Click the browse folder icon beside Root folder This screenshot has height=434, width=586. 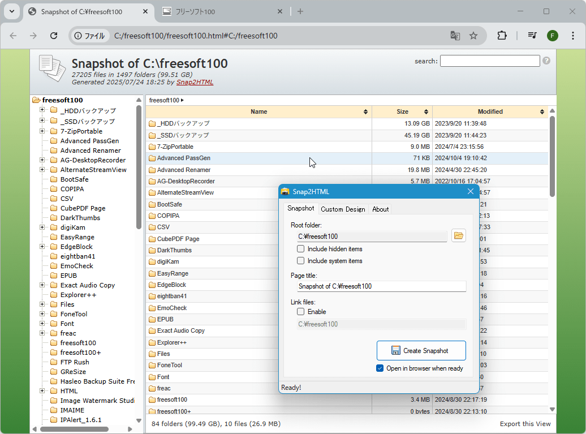pyautogui.click(x=458, y=236)
